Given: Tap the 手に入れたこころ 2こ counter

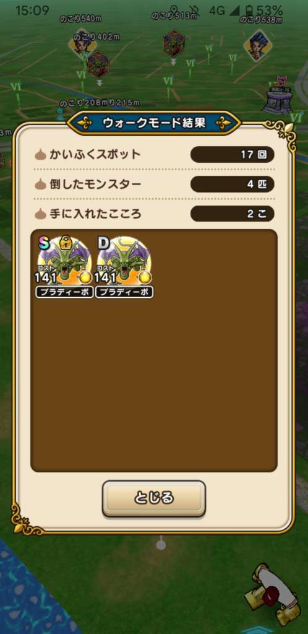Looking at the screenshot, I should coord(232,214).
